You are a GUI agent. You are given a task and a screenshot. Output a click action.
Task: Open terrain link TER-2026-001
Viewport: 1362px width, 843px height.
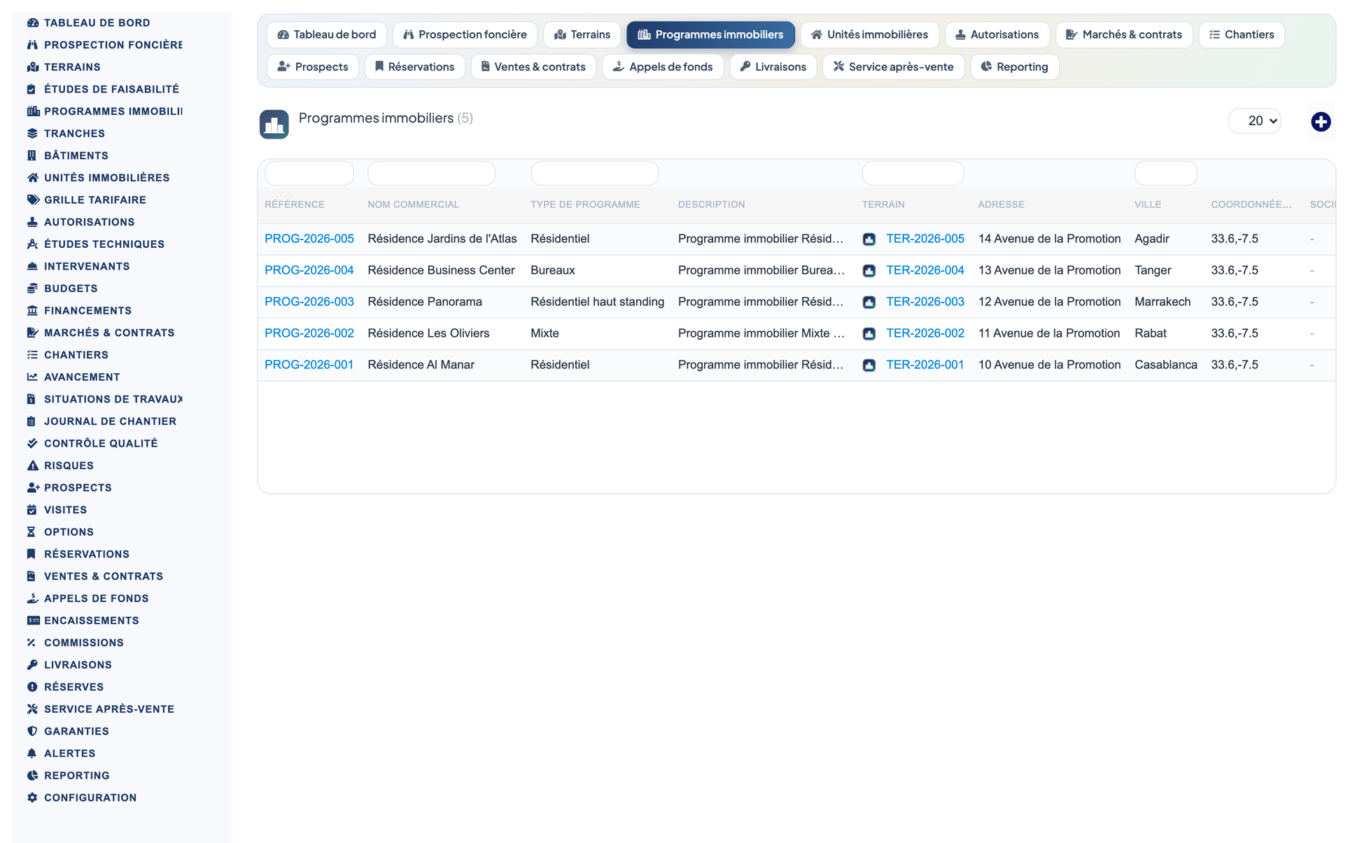[925, 365]
